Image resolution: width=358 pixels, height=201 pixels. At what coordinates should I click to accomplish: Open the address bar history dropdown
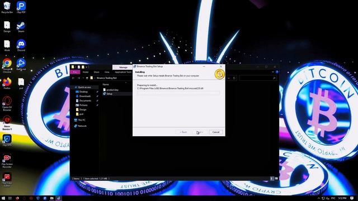[x=229, y=78]
